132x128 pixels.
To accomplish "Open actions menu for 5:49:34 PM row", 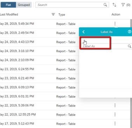I will (x=115, y=24).
